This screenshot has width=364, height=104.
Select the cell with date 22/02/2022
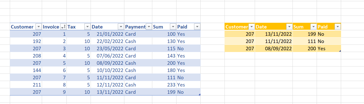[x=108, y=41]
